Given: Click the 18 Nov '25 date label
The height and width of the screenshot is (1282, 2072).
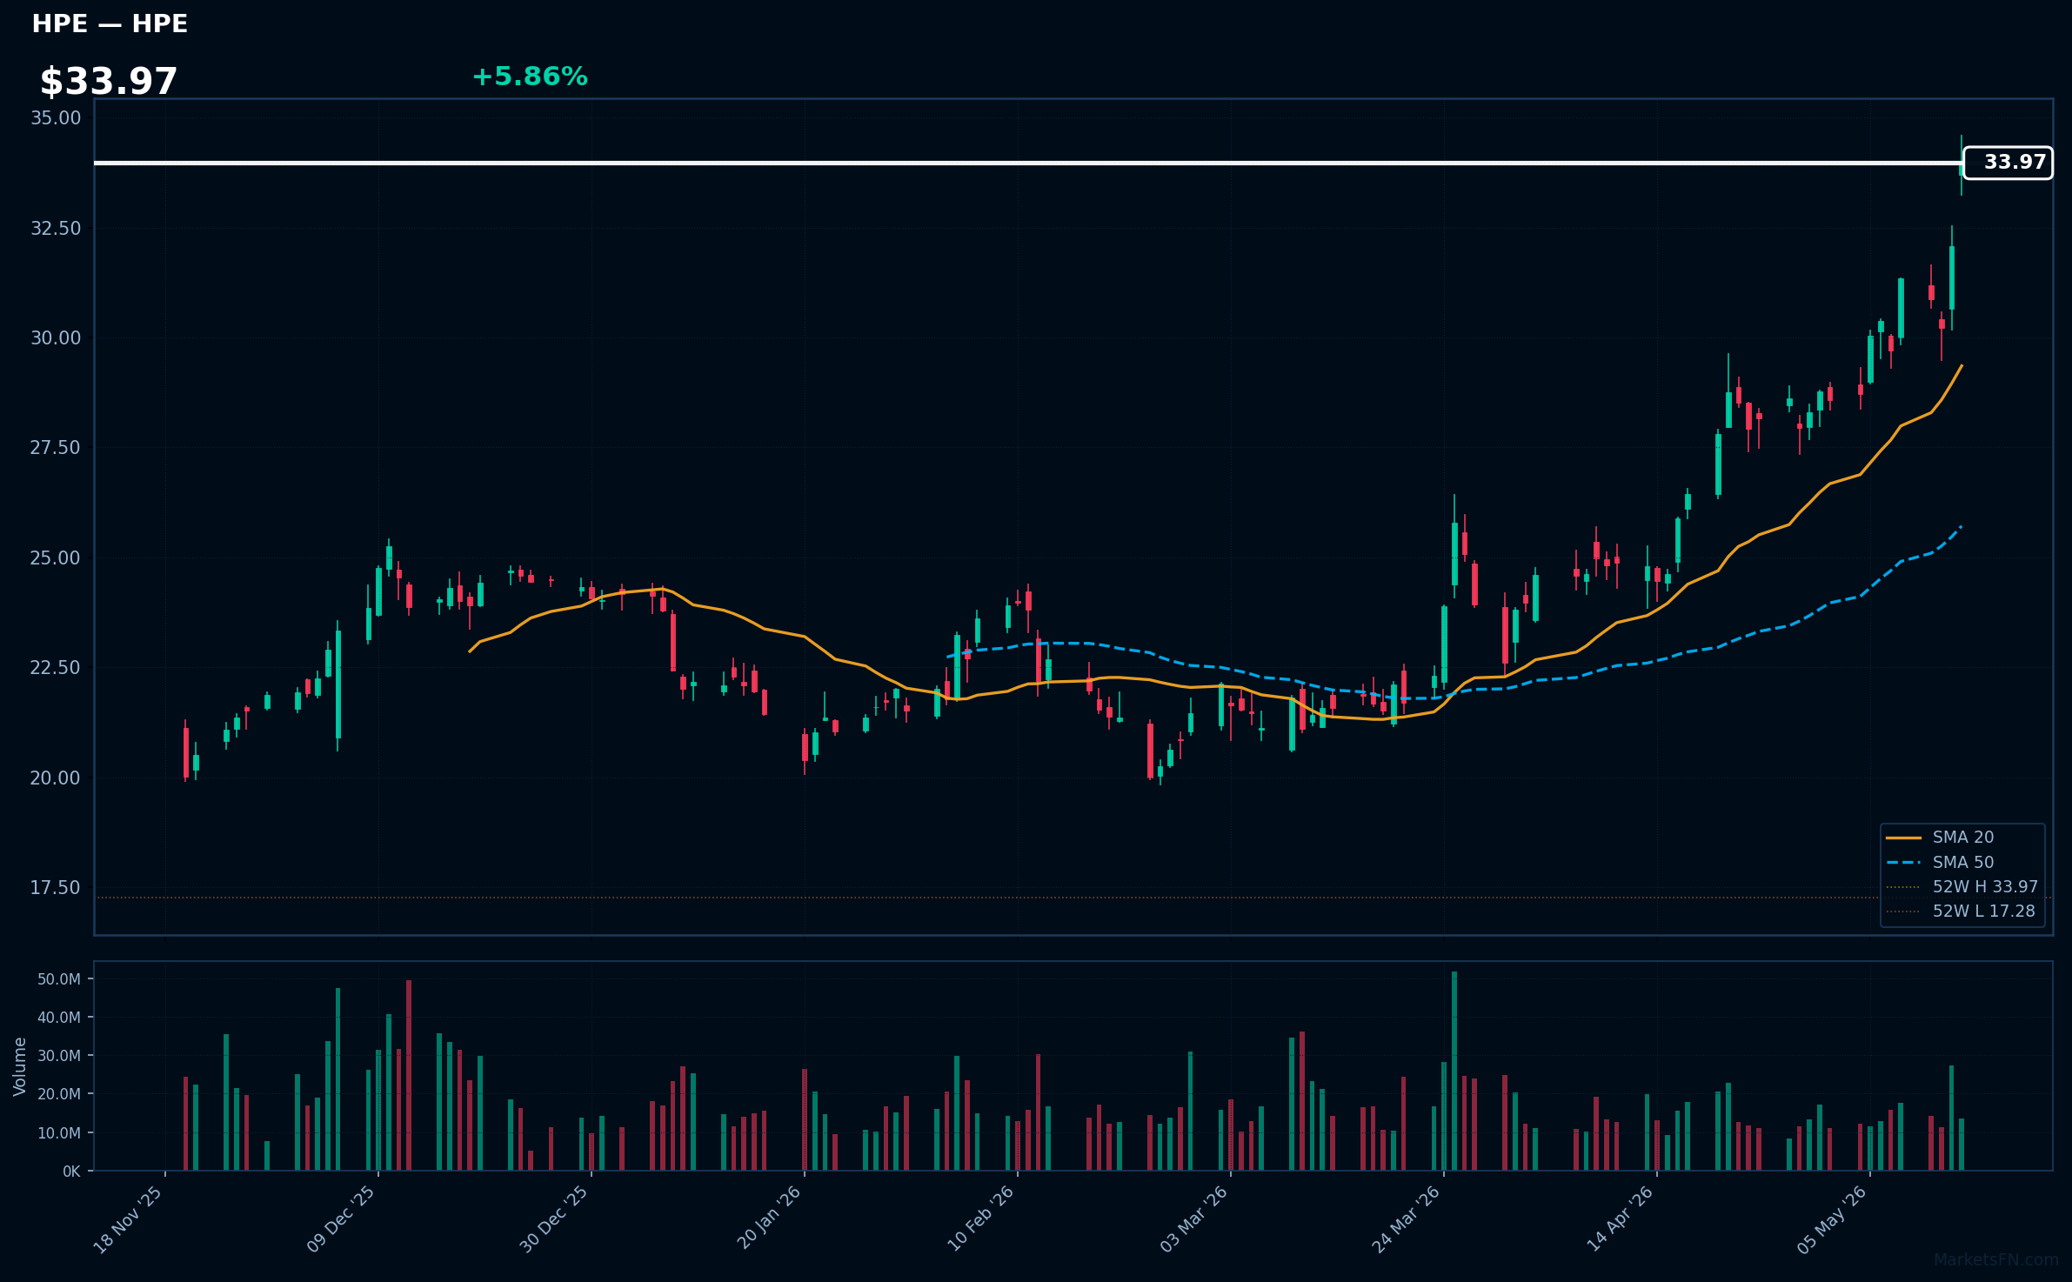Looking at the screenshot, I should coord(128,1219).
